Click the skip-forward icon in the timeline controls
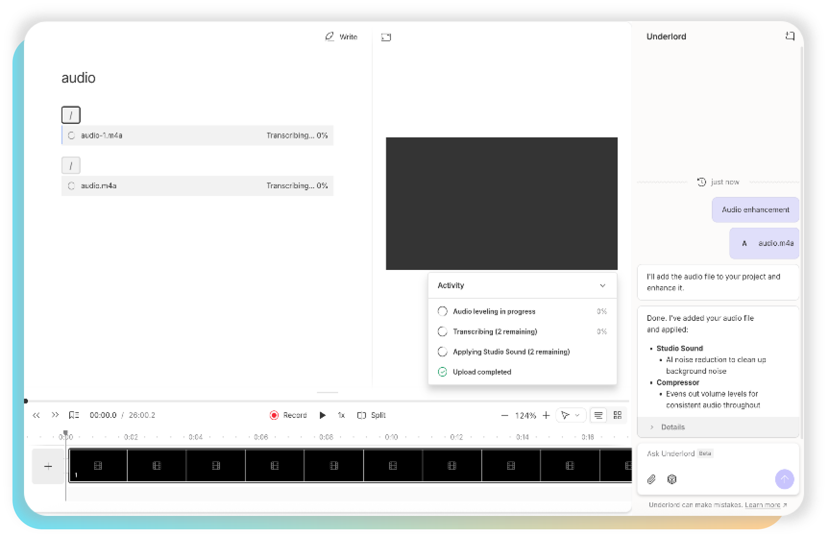829x537 pixels. (55, 415)
